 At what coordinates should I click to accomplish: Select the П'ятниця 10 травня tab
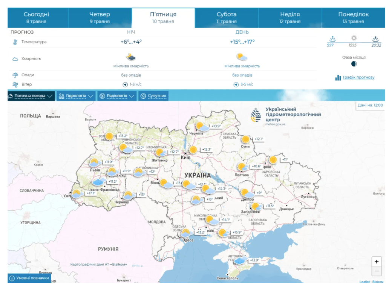coord(163,18)
